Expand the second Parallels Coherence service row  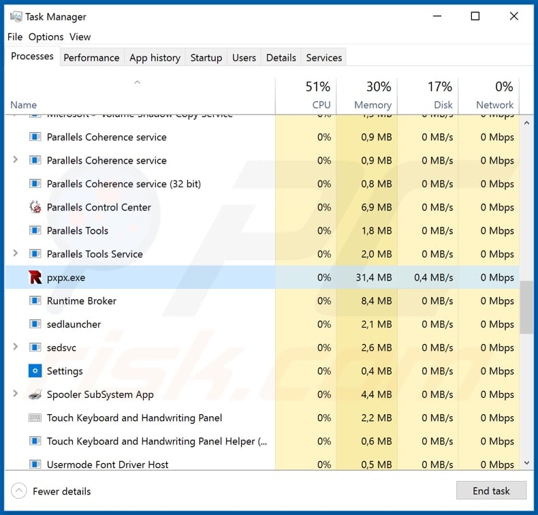[15, 159]
